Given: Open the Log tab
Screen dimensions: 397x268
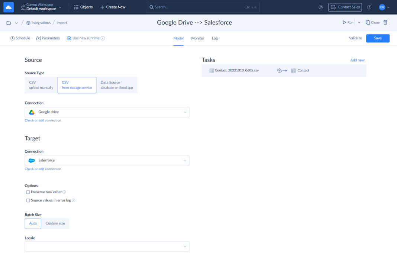Looking at the screenshot, I should pyautogui.click(x=214, y=38).
